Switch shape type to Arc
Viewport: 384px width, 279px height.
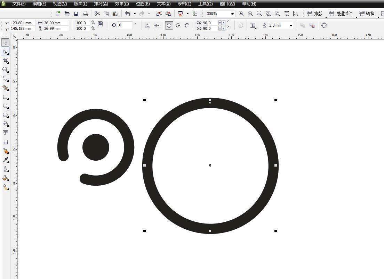point(187,25)
